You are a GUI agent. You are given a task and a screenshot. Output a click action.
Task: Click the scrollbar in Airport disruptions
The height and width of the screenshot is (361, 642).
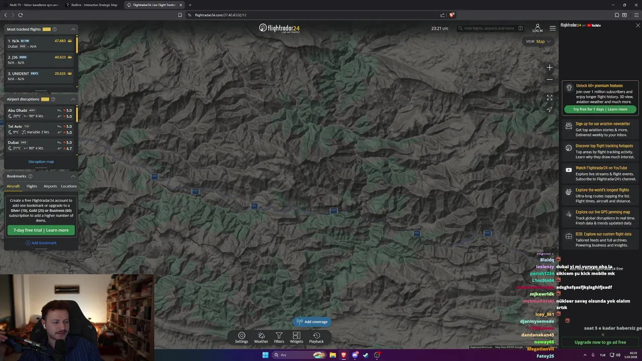pyautogui.click(x=77, y=114)
